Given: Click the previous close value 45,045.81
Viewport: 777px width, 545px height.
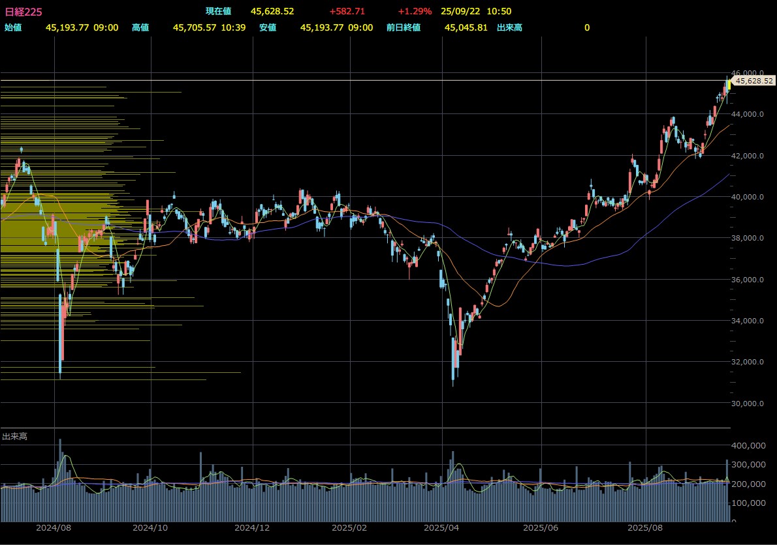Looking at the screenshot, I should coord(466,27).
